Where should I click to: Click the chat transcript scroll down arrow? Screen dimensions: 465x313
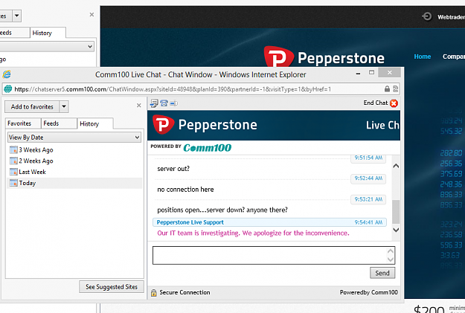[x=396, y=230]
